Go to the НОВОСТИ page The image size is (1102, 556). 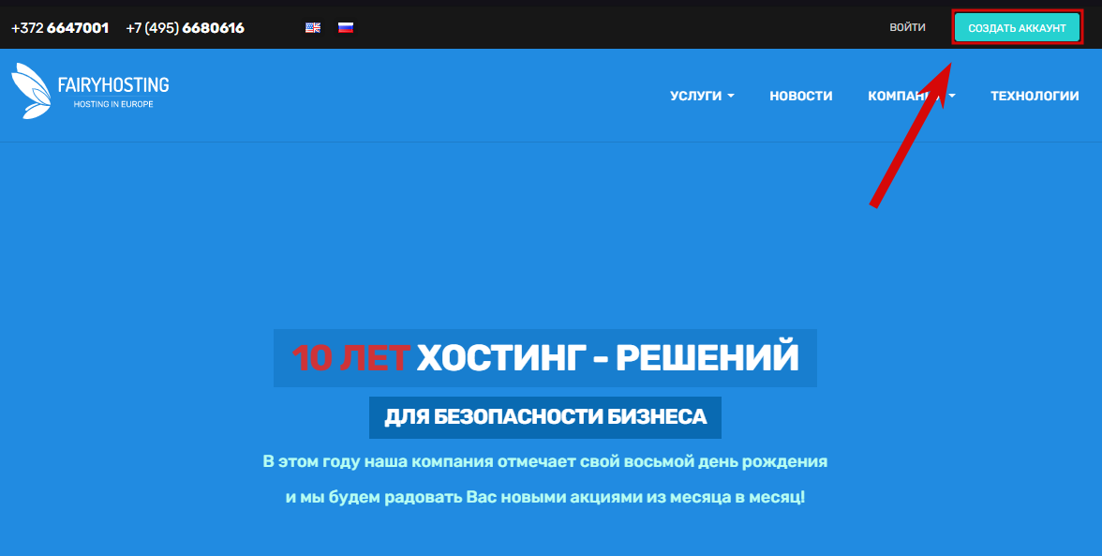pyautogui.click(x=800, y=96)
